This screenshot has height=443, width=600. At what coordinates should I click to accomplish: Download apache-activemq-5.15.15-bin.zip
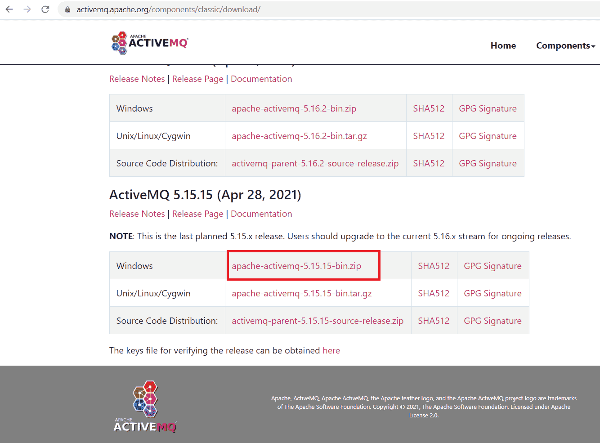[x=296, y=266]
